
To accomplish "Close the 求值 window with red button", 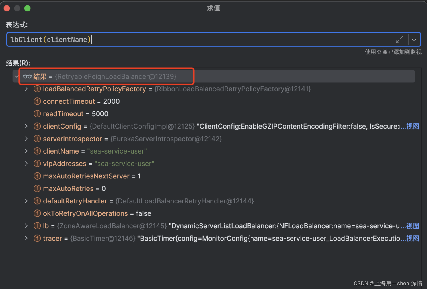I will (7, 8).
